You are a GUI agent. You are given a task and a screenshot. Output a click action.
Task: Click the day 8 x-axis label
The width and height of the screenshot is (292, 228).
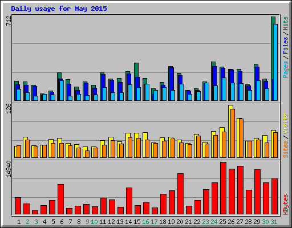tap(79, 222)
